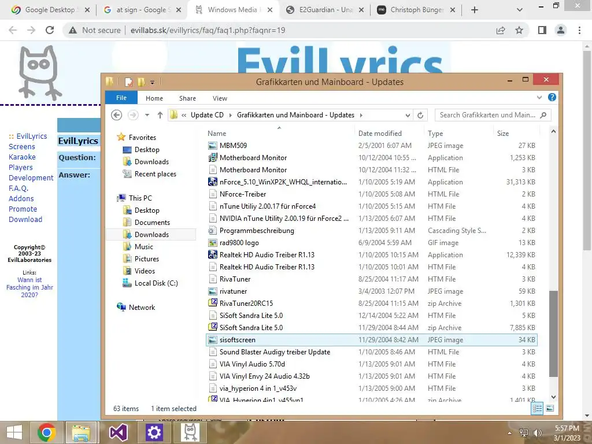The height and width of the screenshot is (444, 592).
Task: Bookmark this page with the star
Action: point(519,30)
